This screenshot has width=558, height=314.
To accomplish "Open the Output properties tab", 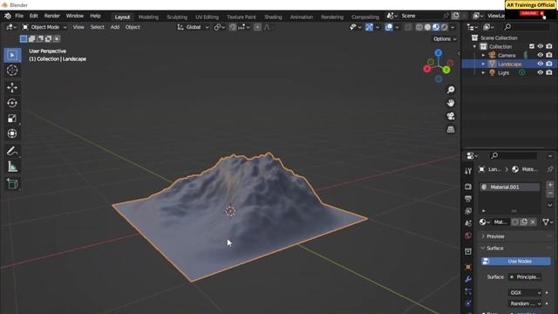I will point(468,199).
